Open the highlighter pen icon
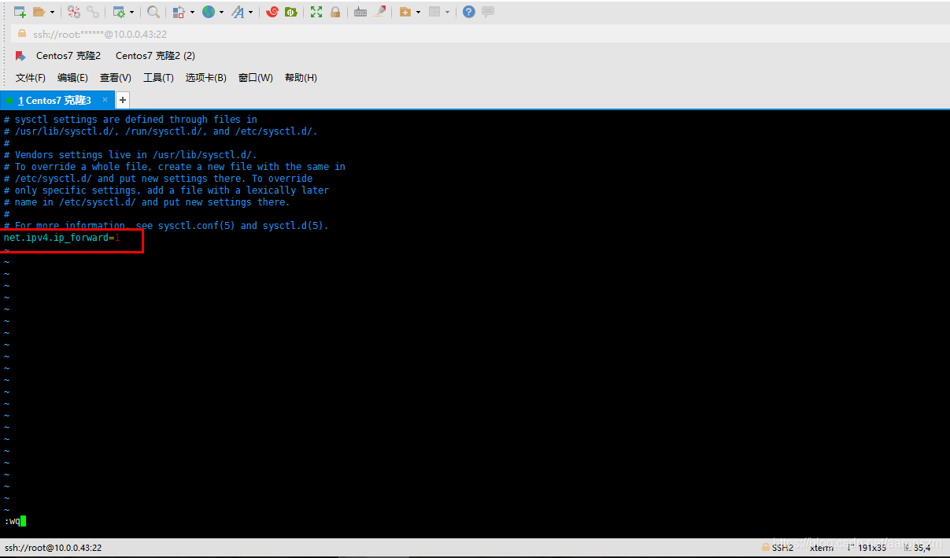Viewport: 950px width, 558px height. pyautogui.click(x=379, y=12)
